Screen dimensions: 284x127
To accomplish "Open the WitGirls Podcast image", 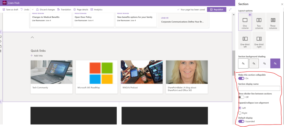I will coord(142,72).
